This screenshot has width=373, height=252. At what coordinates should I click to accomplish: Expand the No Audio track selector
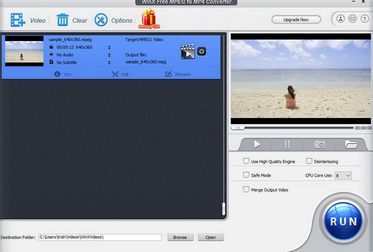pos(109,55)
